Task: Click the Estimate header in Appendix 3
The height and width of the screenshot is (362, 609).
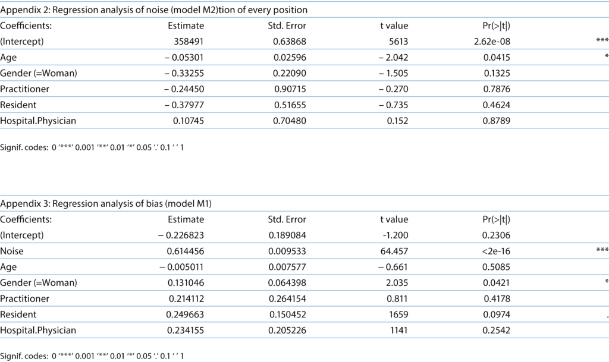Action: click(186, 219)
